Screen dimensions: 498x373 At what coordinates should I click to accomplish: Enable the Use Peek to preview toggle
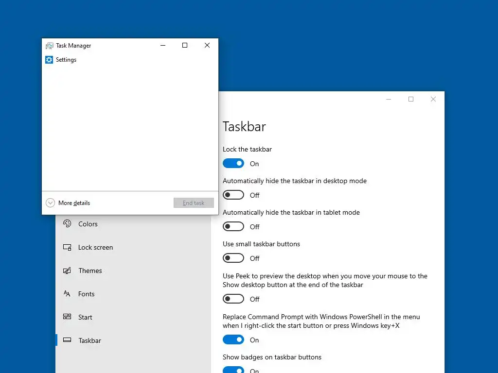233,299
